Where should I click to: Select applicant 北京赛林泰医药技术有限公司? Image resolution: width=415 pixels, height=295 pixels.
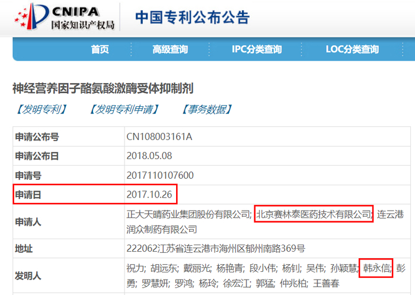pyautogui.click(x=314, y=214)
